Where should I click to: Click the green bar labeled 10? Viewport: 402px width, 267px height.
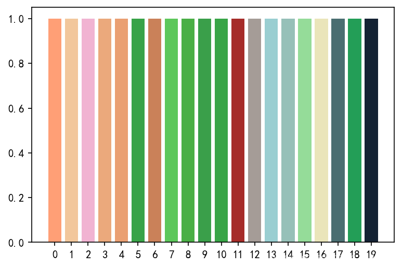pos(221,130)
